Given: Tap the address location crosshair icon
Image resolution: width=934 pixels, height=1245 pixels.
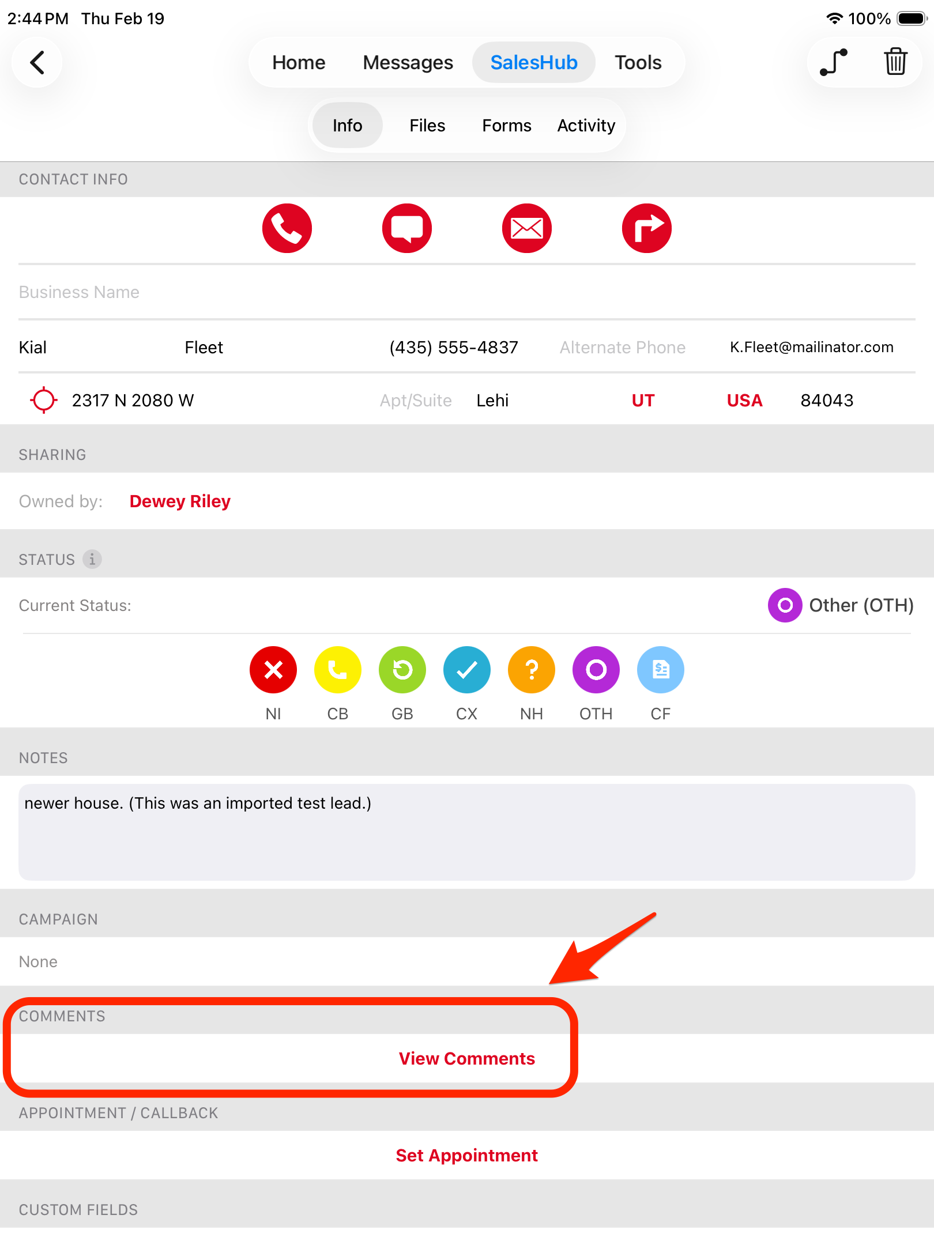Looking at the screenshot, I should pos(44,400).
